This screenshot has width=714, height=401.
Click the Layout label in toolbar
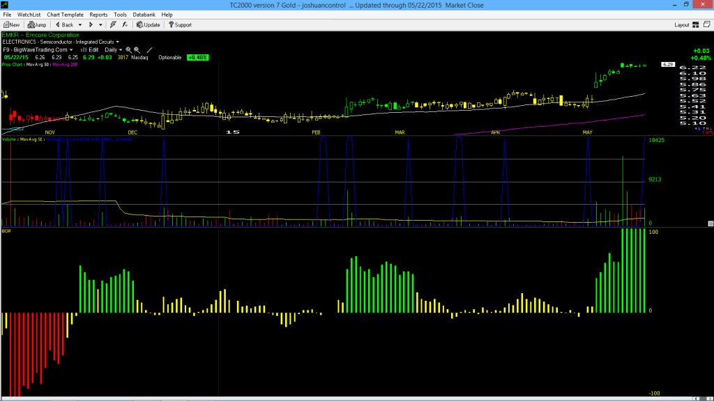[682, 25]
